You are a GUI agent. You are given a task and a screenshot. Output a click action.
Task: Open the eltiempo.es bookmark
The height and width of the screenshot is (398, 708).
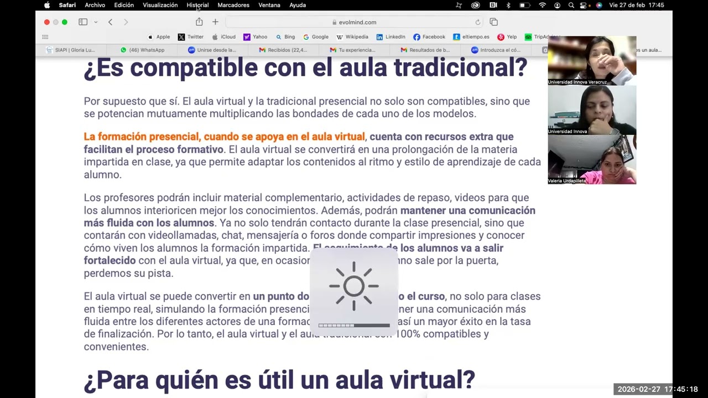click(x=471, y=37)
